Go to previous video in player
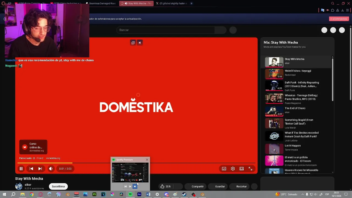This screenshot has height=198, width=352. click(x=31, y=169)
